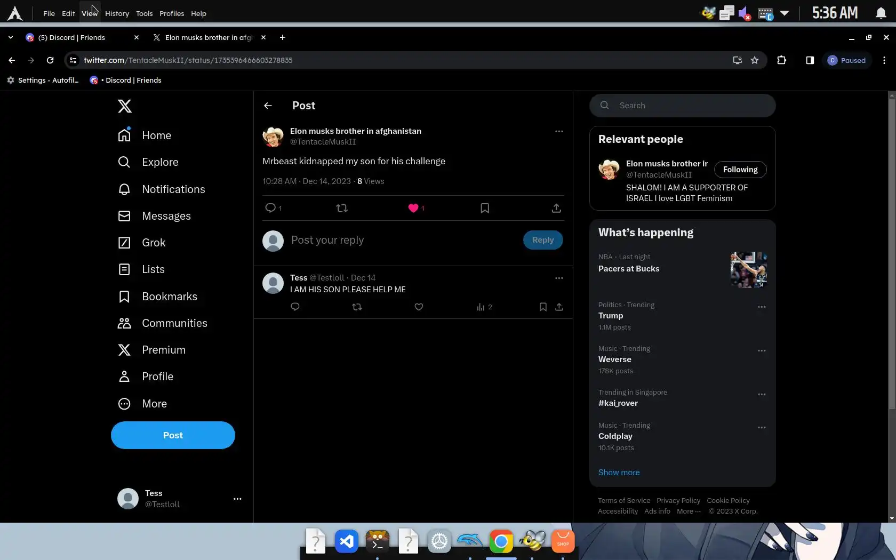Click the blue Post button

(173, 435)
